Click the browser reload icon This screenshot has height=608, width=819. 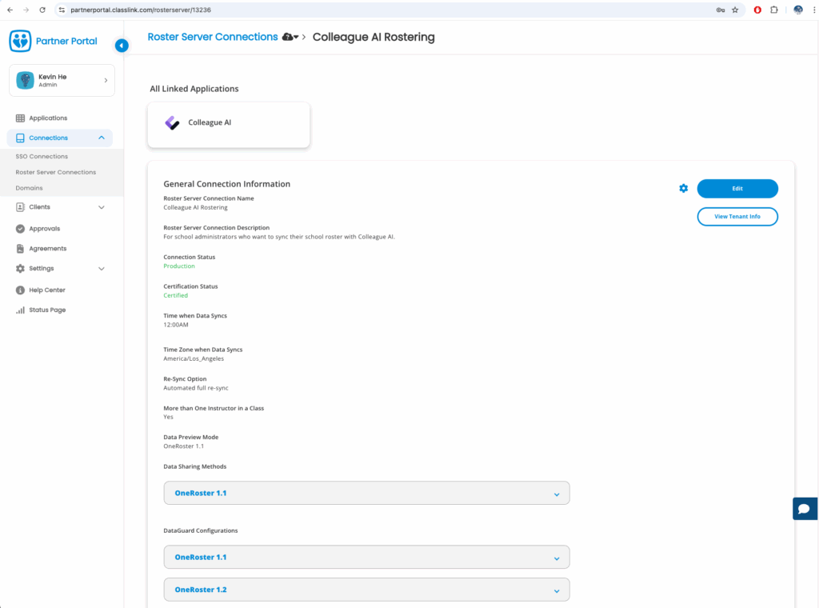tap(43, 10)
